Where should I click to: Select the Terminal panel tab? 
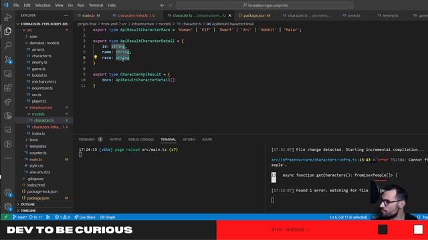point(168,139)
